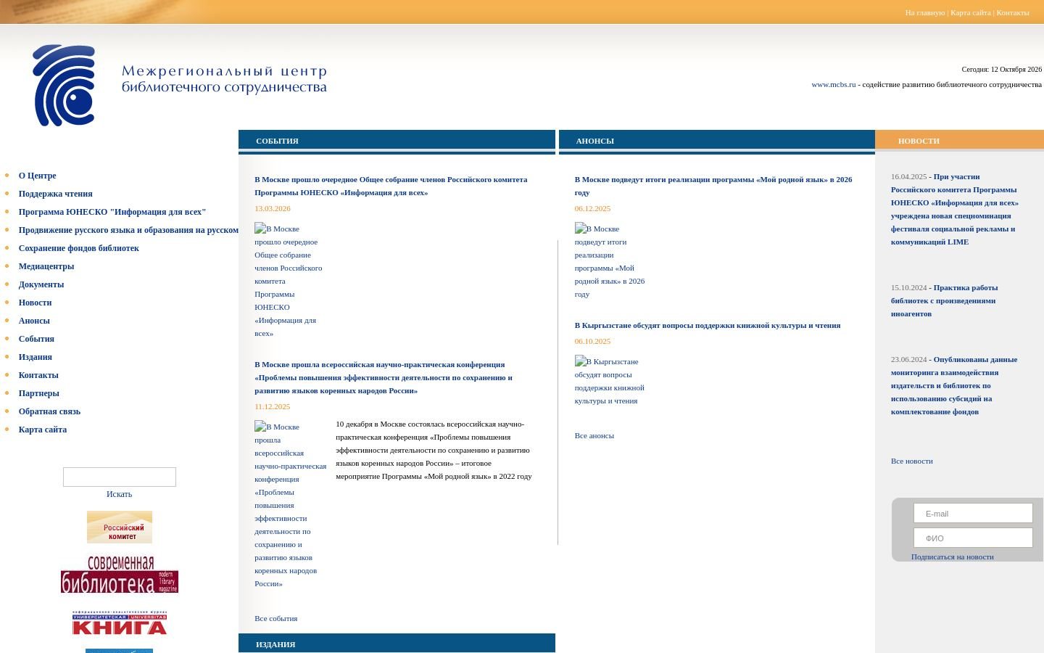This screenshot has height=653, width=1044.
Task: Open Обратная связь menu item
Action: [x=49, y=411]
